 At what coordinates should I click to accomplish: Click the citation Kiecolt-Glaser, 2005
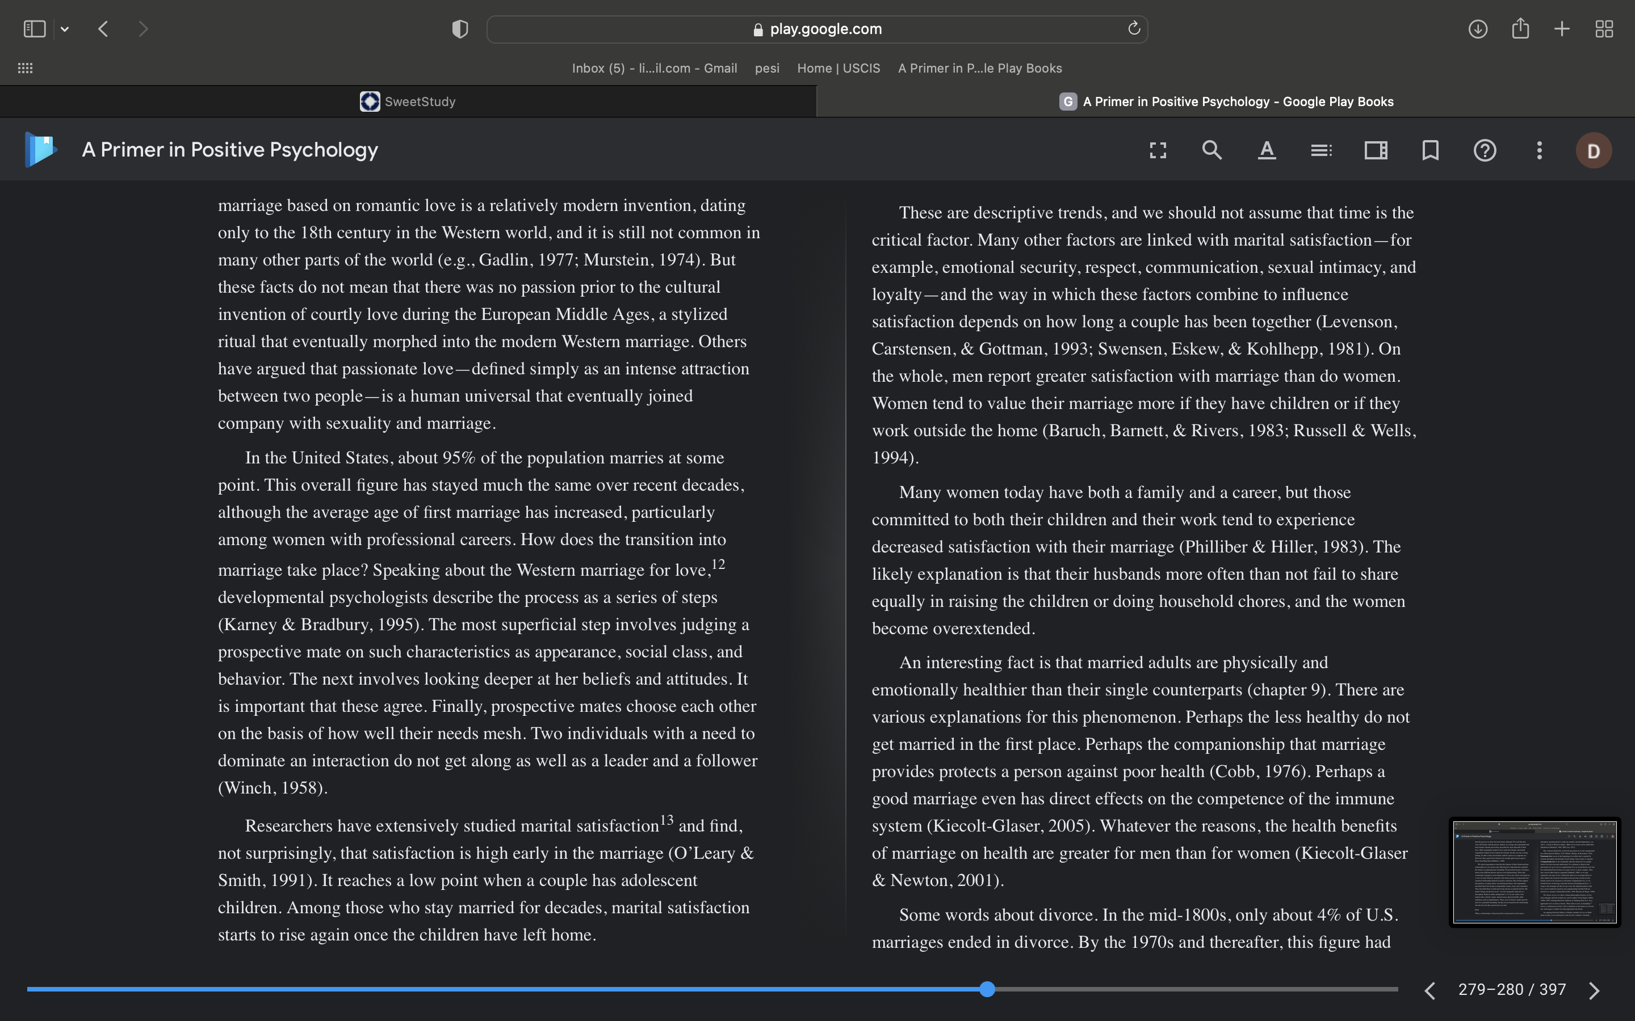pos(1011,826)
